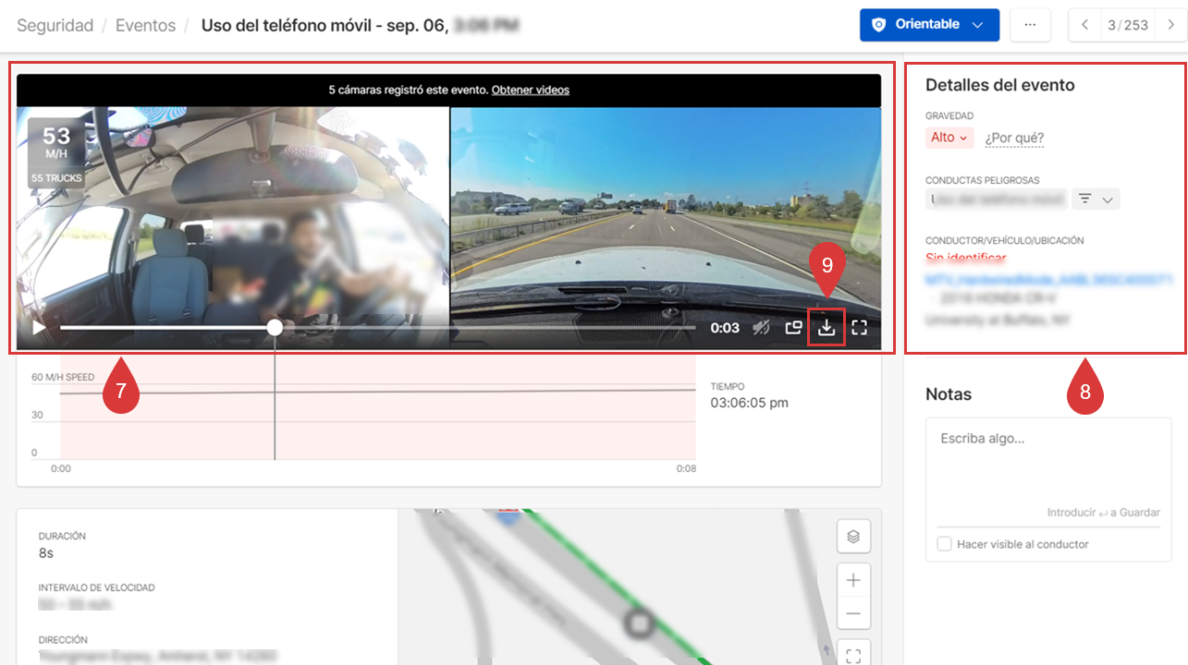1188x665 pixels.
Task: Check Hacer visible al conductor box
Action: 944,544
